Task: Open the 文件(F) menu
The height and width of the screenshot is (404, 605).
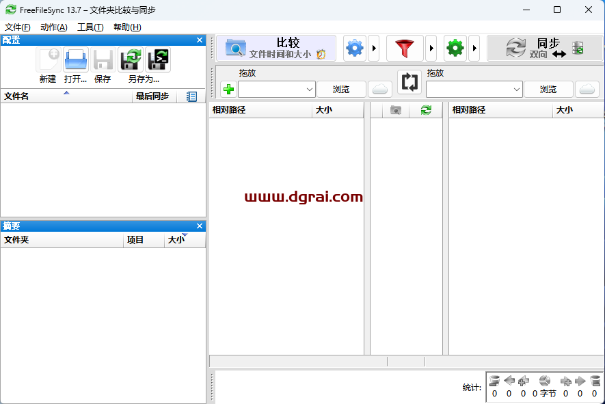Action: click(x=17, y=27)
